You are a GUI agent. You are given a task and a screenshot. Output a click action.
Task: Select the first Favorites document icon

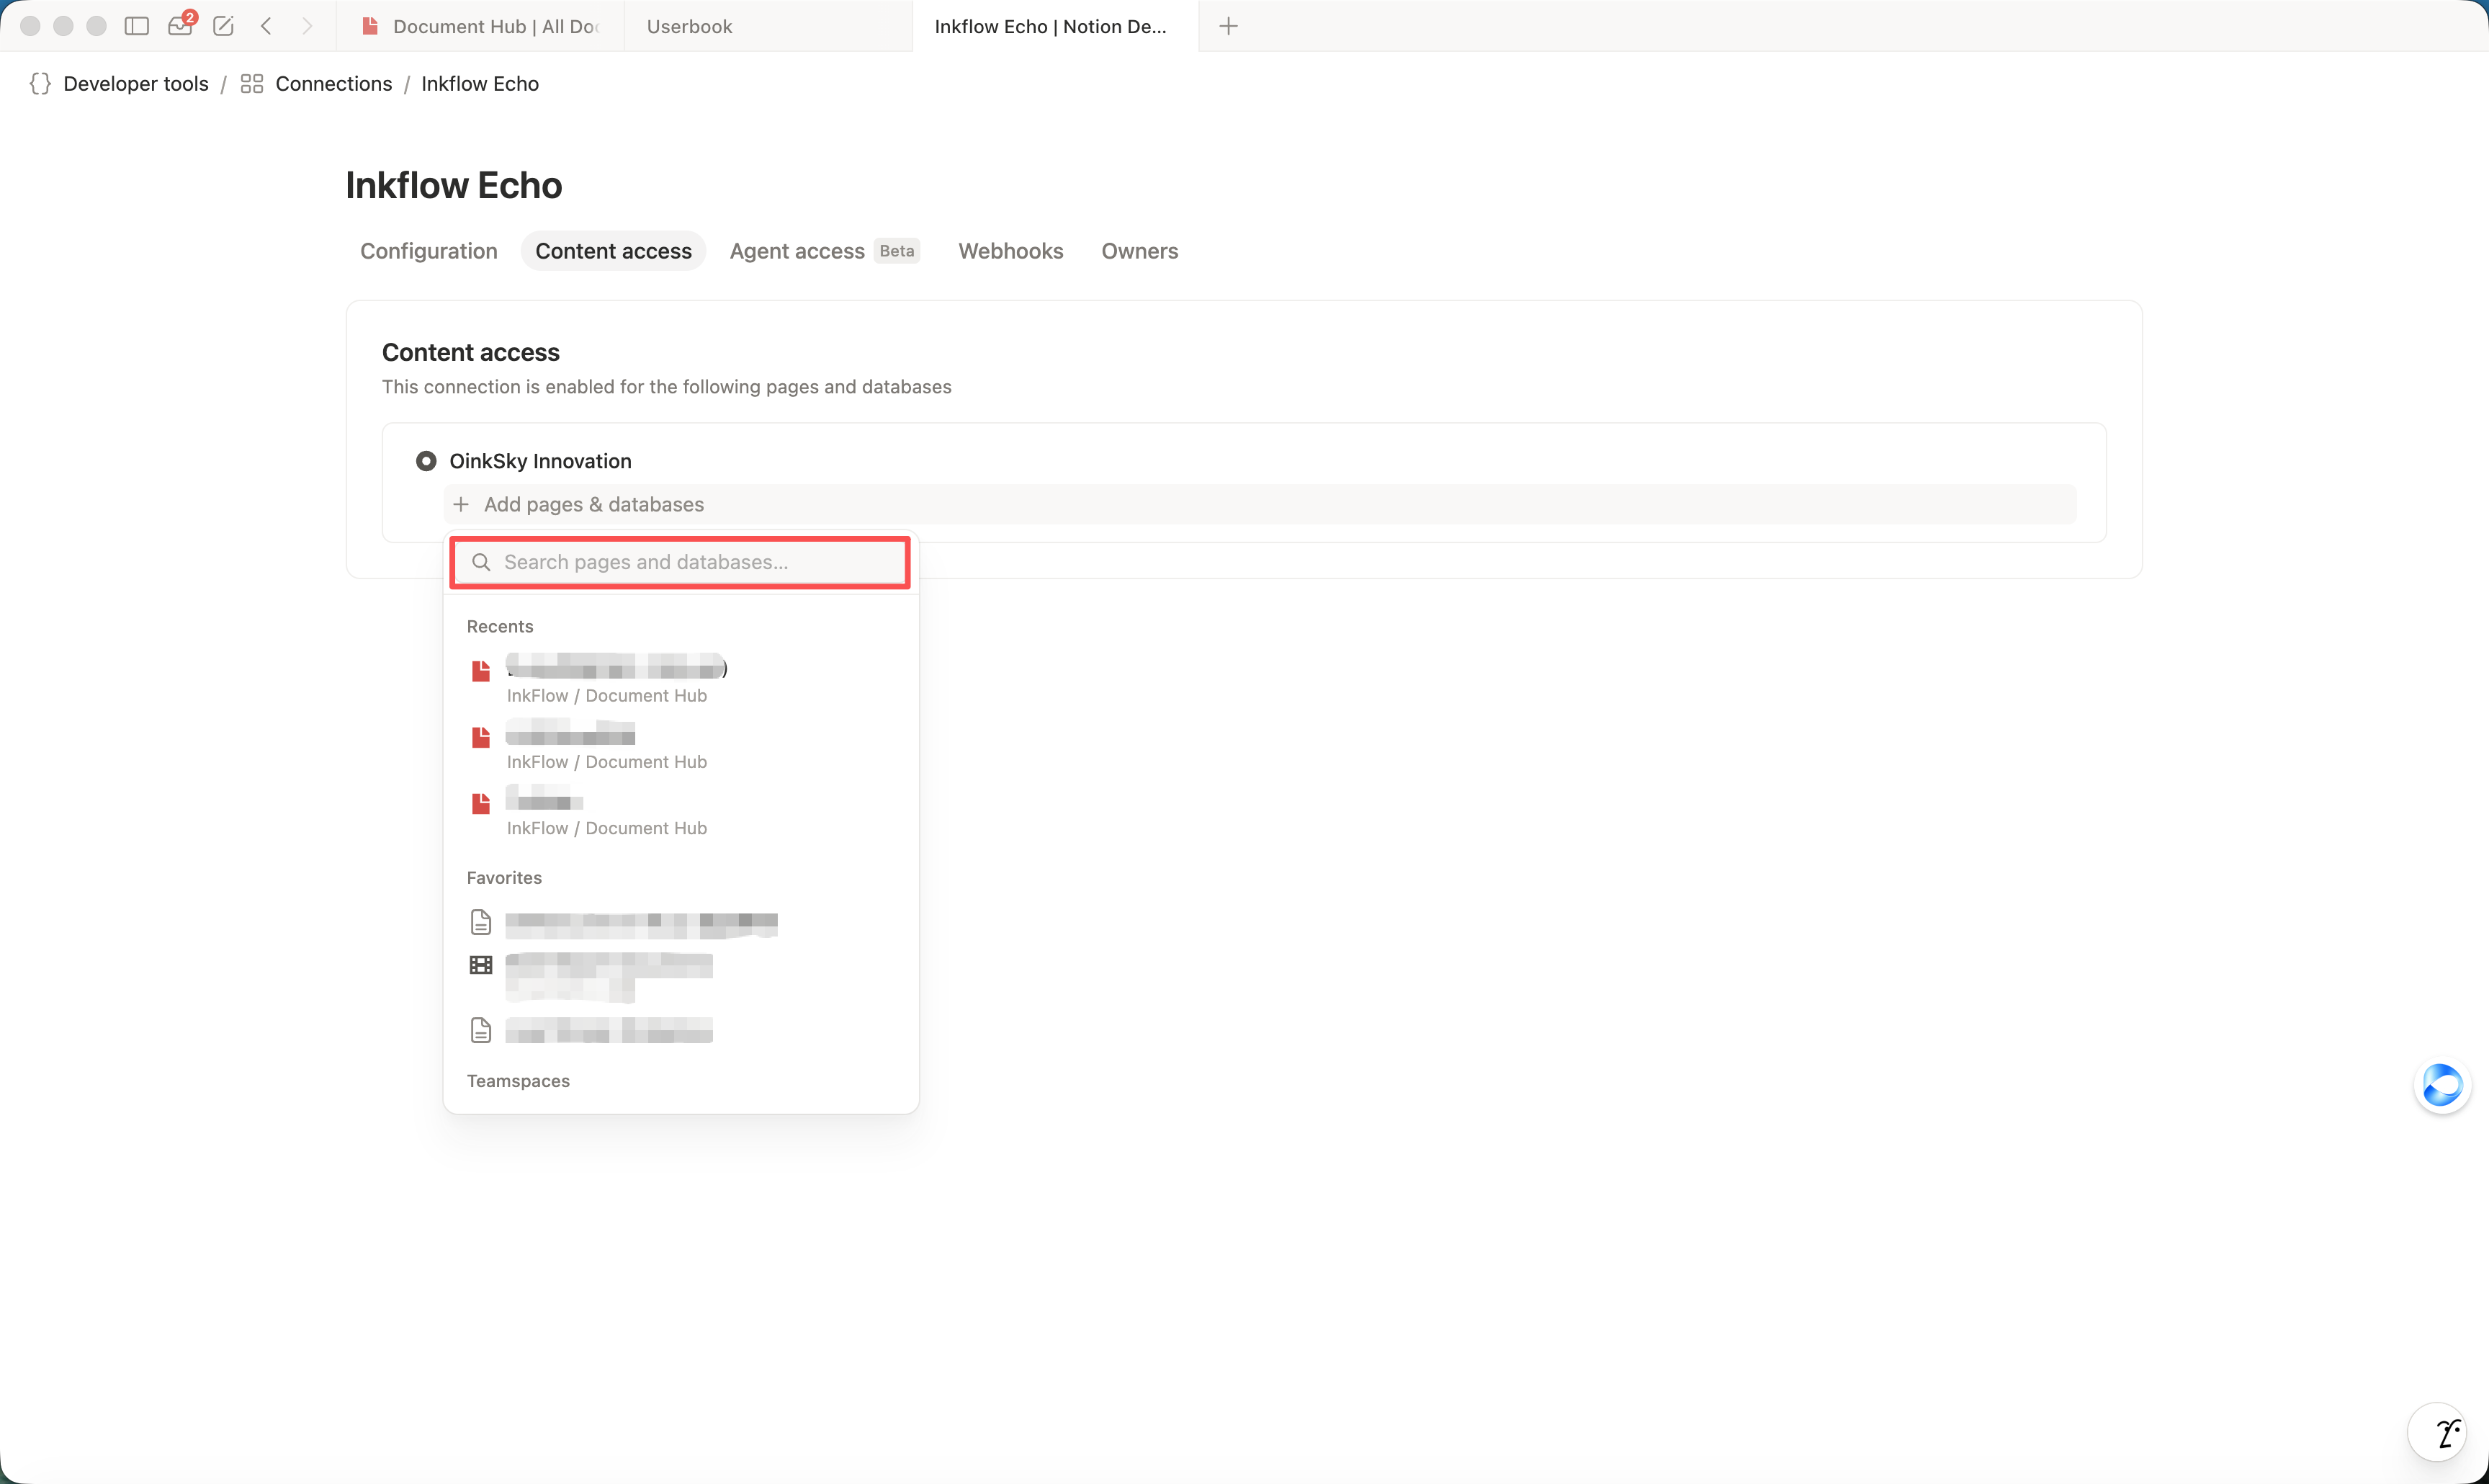pyautogui.click(x=481, y=922)
